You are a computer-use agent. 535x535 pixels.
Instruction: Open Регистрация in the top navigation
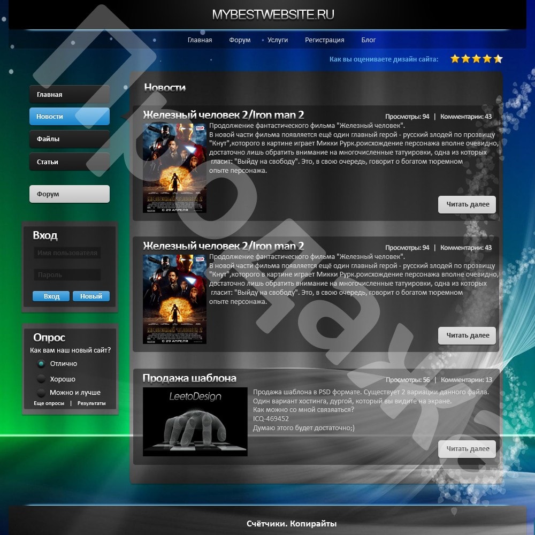point(325,40)
